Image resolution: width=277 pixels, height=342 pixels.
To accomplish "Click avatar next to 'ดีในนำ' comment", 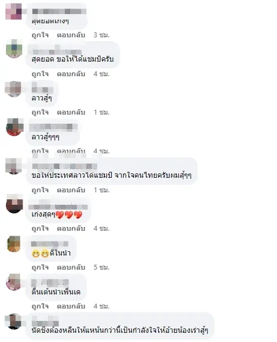I will point(13,244).
